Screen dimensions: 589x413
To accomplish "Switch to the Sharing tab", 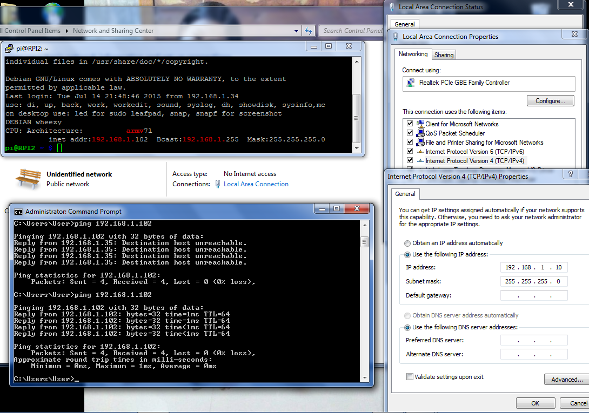I will pos(444,55).
